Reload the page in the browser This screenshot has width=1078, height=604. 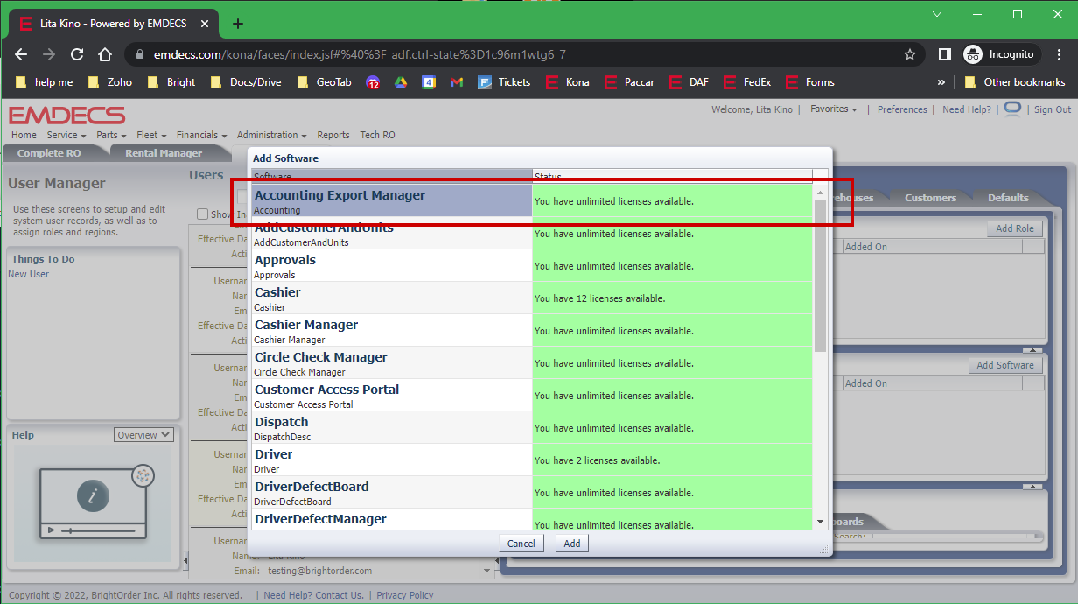tap(77, 54)
